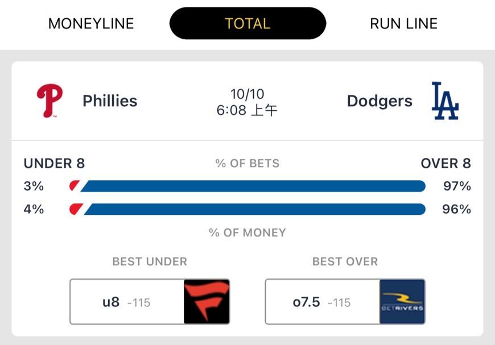Tap the Fanatics sportsbook logo
Screen dimensions: 495x345
pos(207,301)
